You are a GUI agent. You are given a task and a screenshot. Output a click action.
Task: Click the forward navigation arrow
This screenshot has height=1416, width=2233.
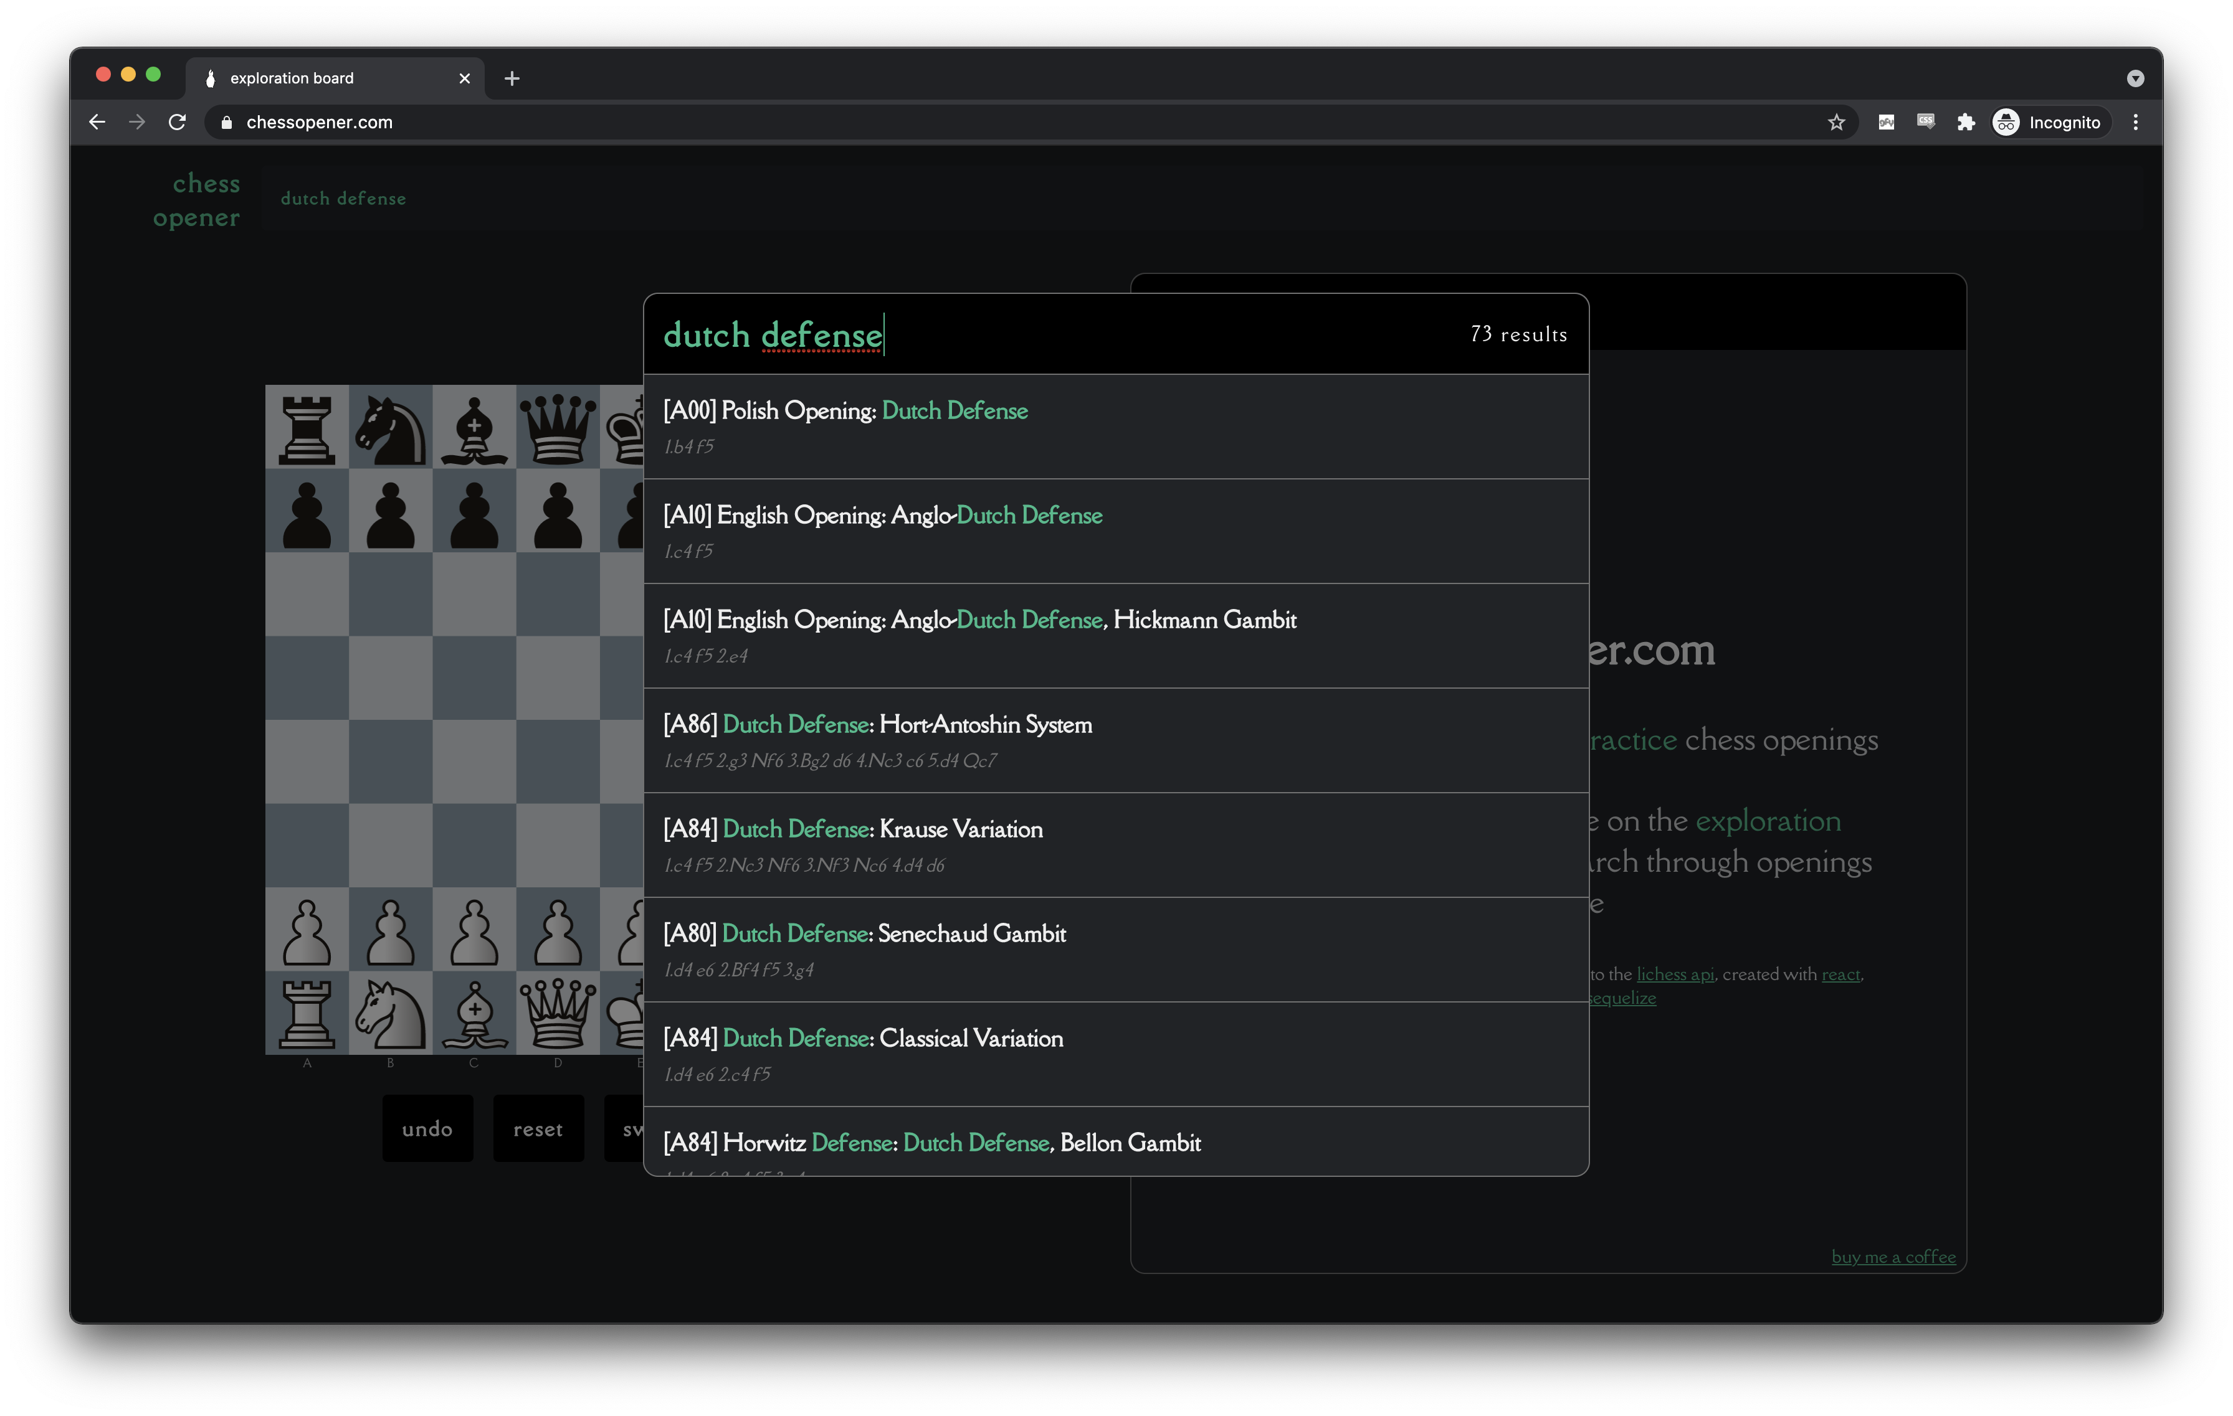(x=136, y=121)
